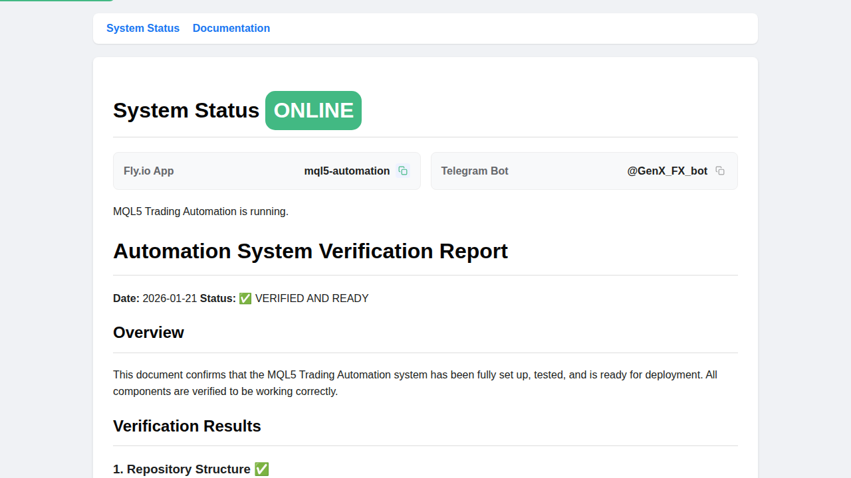Image resolution: width=851 pixels, height=478 pixels.
Task: Click the Fly.io App label
Action: point(149,171)
